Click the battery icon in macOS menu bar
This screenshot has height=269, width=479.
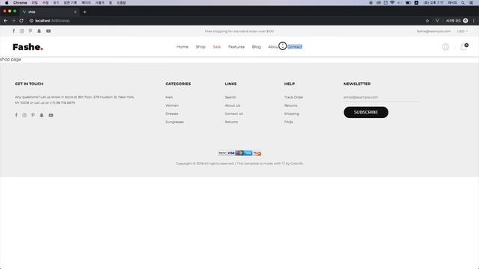tap(408, 3)
